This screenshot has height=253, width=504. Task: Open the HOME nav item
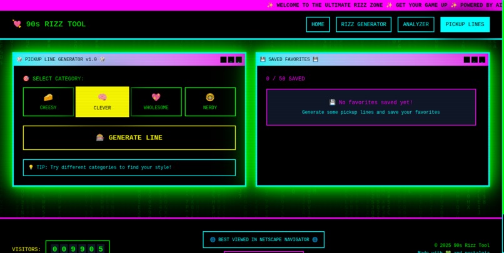coord(318,24)
